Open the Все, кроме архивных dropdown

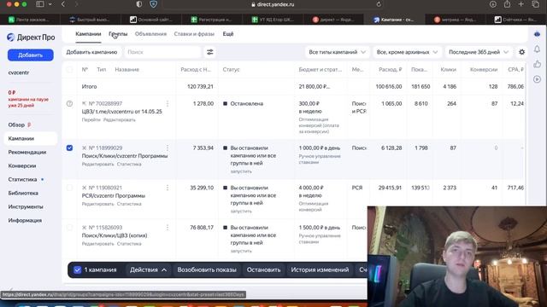click(407, 52)
